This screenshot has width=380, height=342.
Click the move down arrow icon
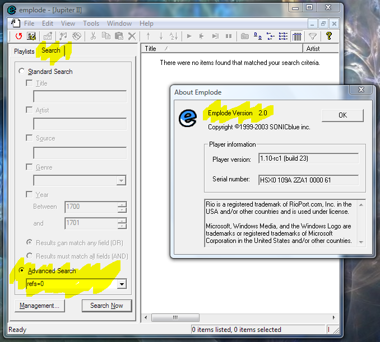[x=161, y=36]
